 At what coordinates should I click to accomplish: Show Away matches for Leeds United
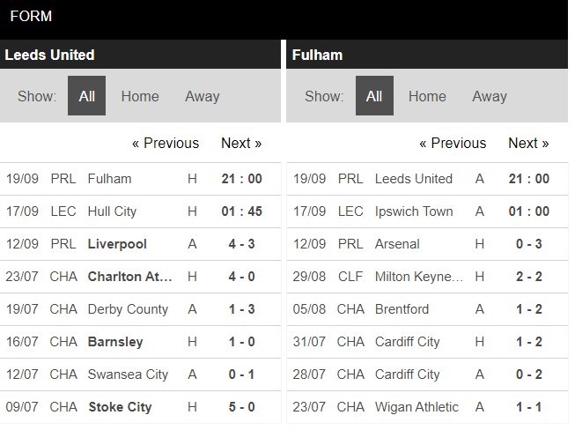[x=202, y=96]
